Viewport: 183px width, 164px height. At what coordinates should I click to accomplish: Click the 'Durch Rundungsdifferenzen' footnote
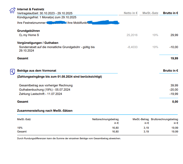(69, 138)
